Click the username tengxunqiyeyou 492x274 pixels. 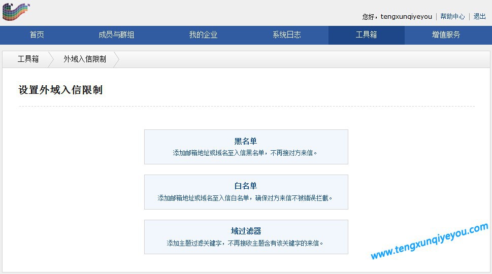click(x=406, y=17)
